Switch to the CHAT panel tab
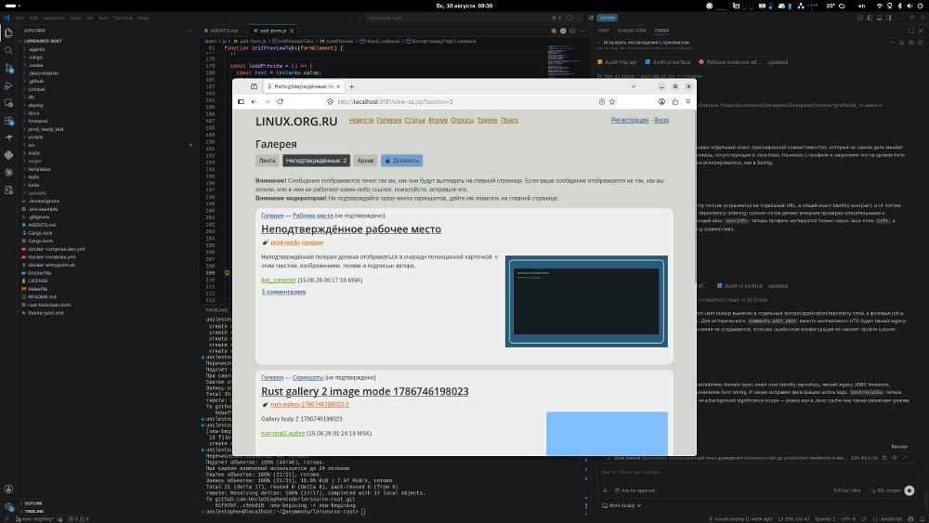The width and height of the screenshot is (929, 523). point(603,31)
